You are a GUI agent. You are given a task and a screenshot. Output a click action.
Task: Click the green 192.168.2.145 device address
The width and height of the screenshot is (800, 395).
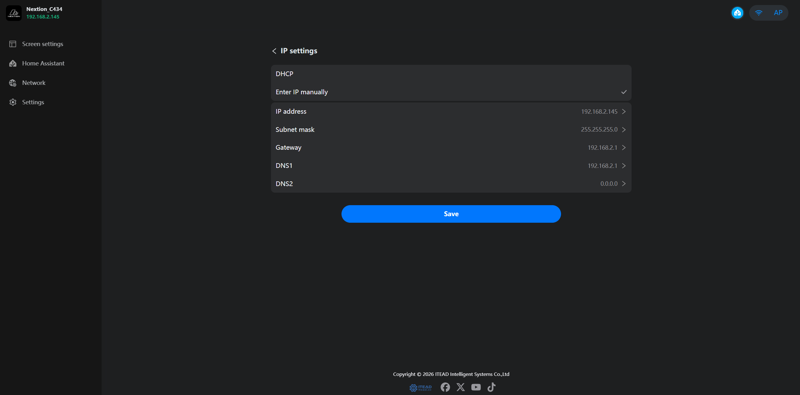[x=43, y=17]
